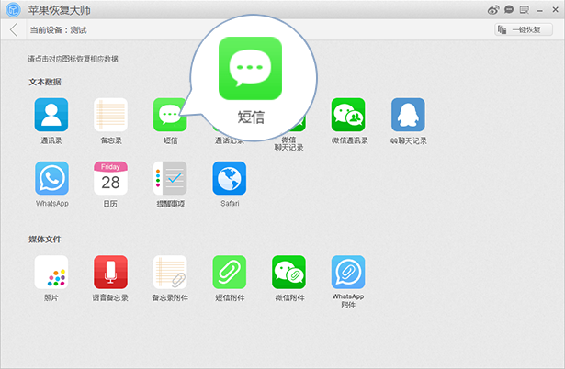Open the 短信附件 message attachments icon
The width and height of the screenshot is (565, 369).
[x=230, y=273]
